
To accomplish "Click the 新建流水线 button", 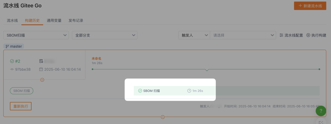I will pos(310,6).
